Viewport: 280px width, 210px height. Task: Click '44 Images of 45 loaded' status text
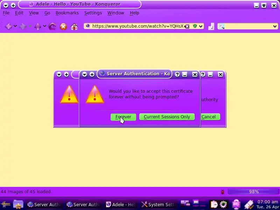[26, 192]
